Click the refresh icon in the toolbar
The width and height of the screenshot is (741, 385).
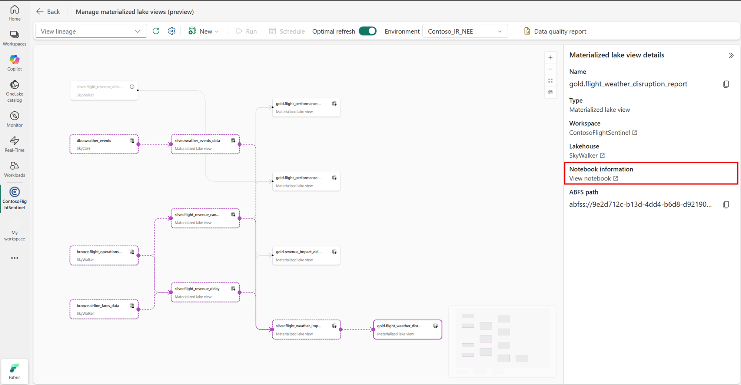tap(156, 31)
